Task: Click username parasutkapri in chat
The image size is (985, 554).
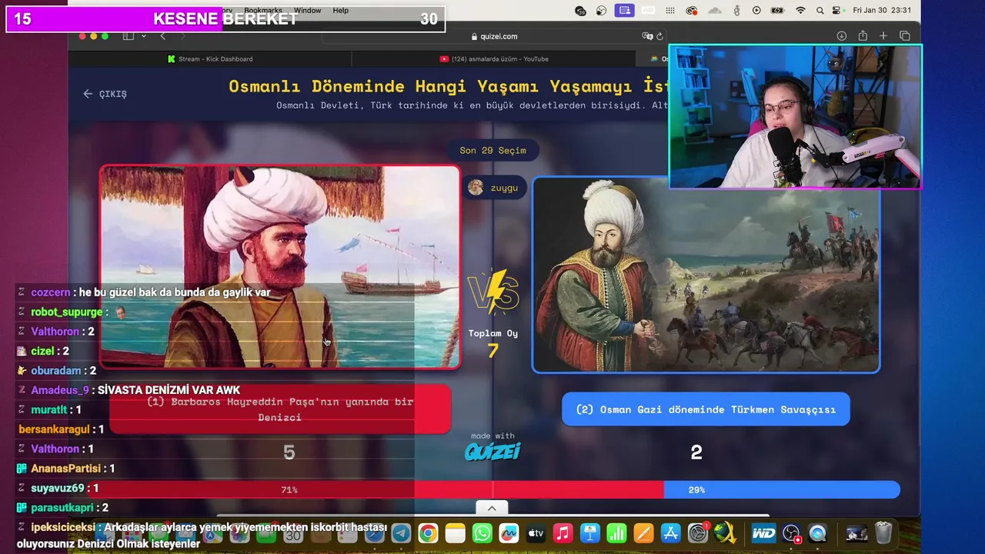Action: pyautogui.click(x=62, y=508)
